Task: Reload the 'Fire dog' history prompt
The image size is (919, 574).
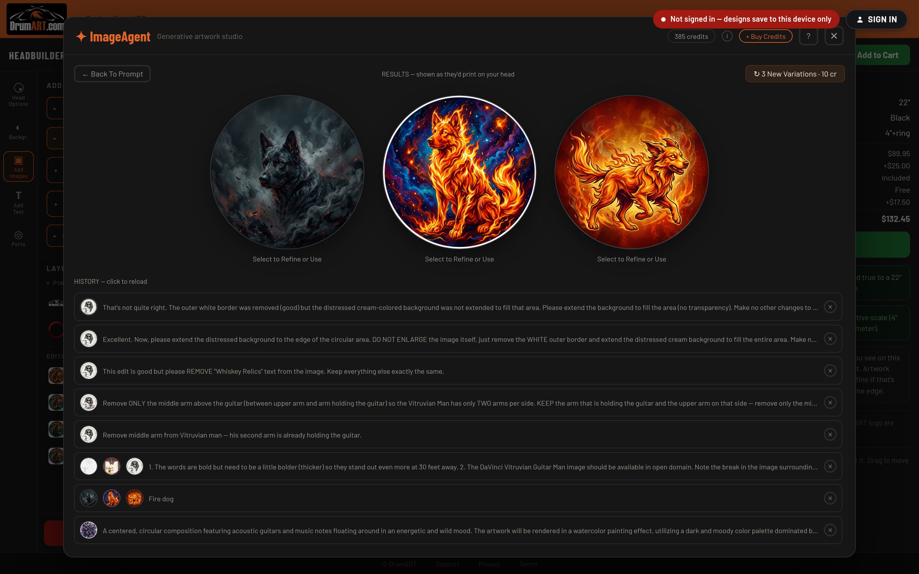Action: [x=458, y=498]
